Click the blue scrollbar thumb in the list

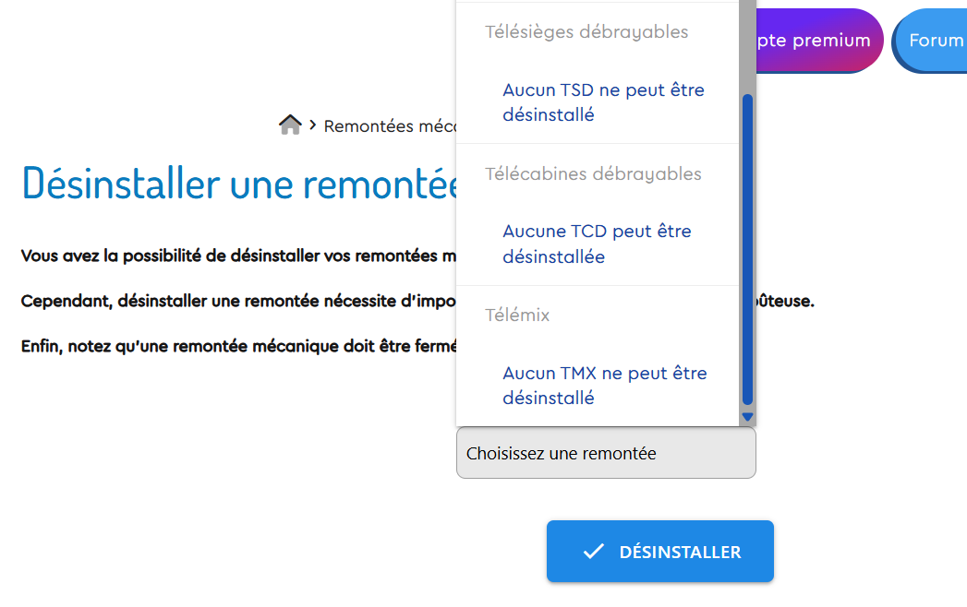coord(748,249)
